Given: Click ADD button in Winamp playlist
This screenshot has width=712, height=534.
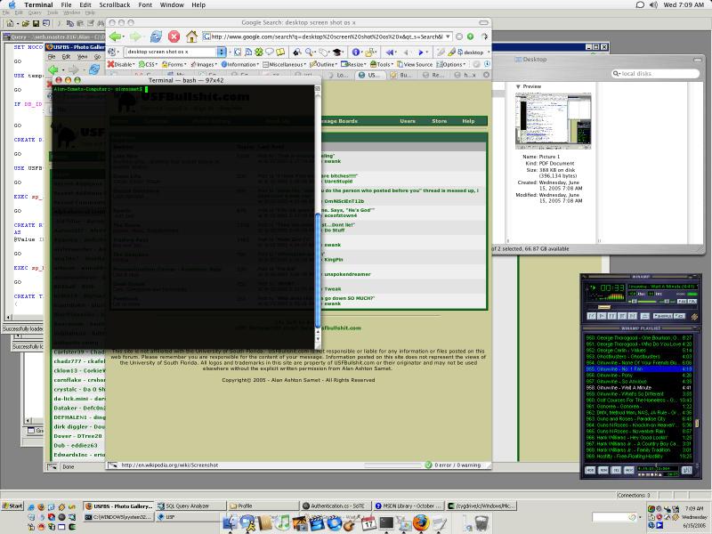Looking at the screenshot, I should pyautogui.click(x=590, y=471).
